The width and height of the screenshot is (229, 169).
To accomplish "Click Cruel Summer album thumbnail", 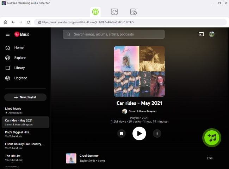I will (x=71, y=158).
